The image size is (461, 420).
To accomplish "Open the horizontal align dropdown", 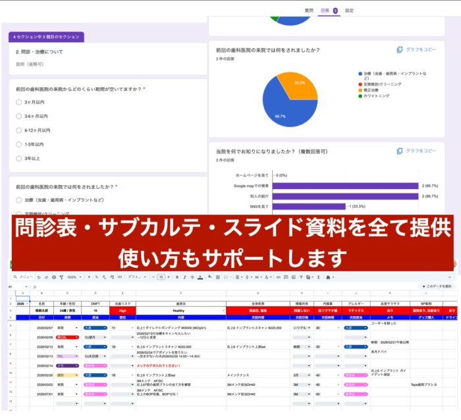I will [x=238, y=277].
